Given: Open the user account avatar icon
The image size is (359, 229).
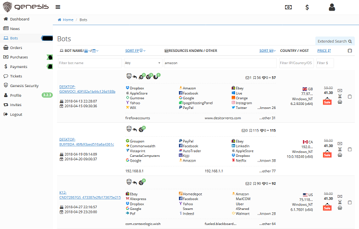Looking at the screenshot, I should coord(332,7).
